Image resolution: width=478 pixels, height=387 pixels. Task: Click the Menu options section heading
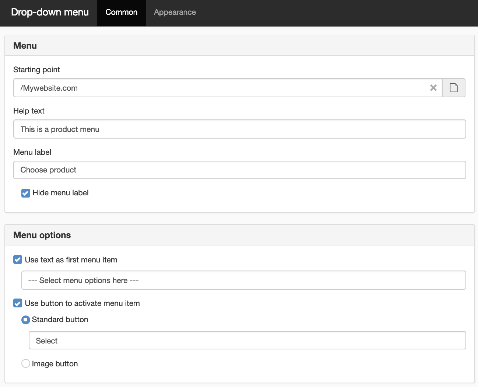[42, 235]
